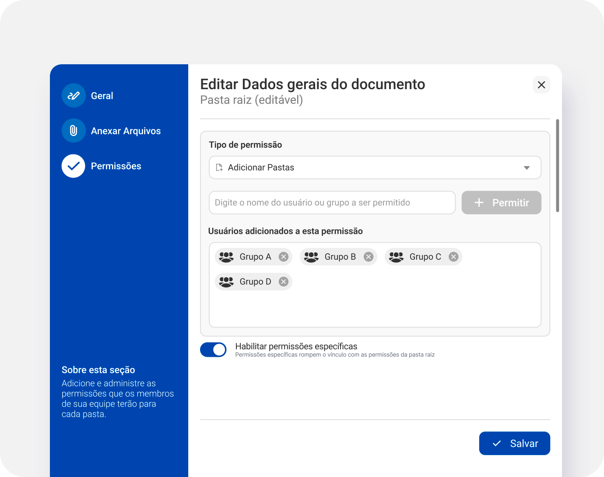Remove Grupo A with its x icon
Image resolution: width=604 pixels, height=477 pixels.
point(284,257)
